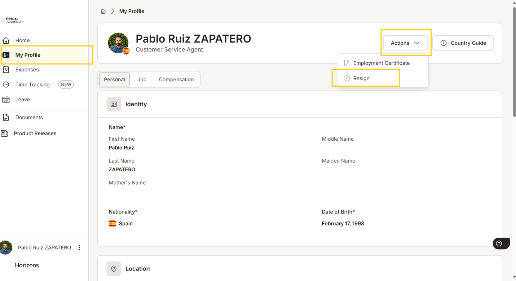Screen dimensions: 516x281
Task: Click the page vertical scrollbar
Action: coord(514,61)
